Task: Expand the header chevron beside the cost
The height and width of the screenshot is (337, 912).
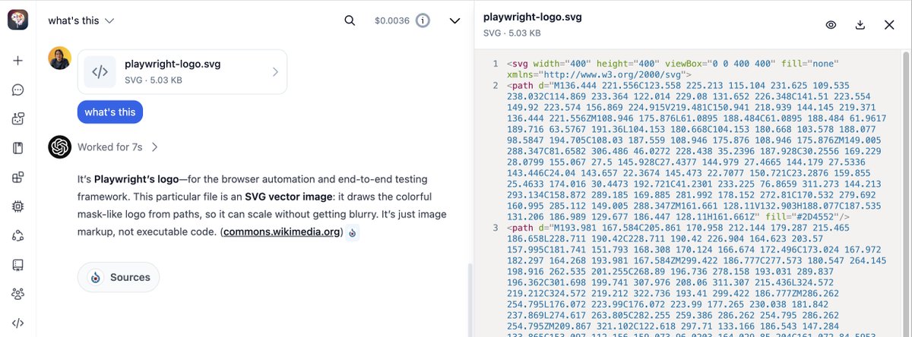Action: [x=454, y=20]
